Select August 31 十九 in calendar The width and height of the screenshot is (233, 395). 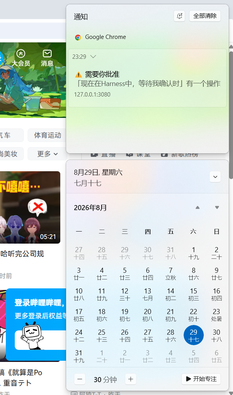tap(79, 356)
